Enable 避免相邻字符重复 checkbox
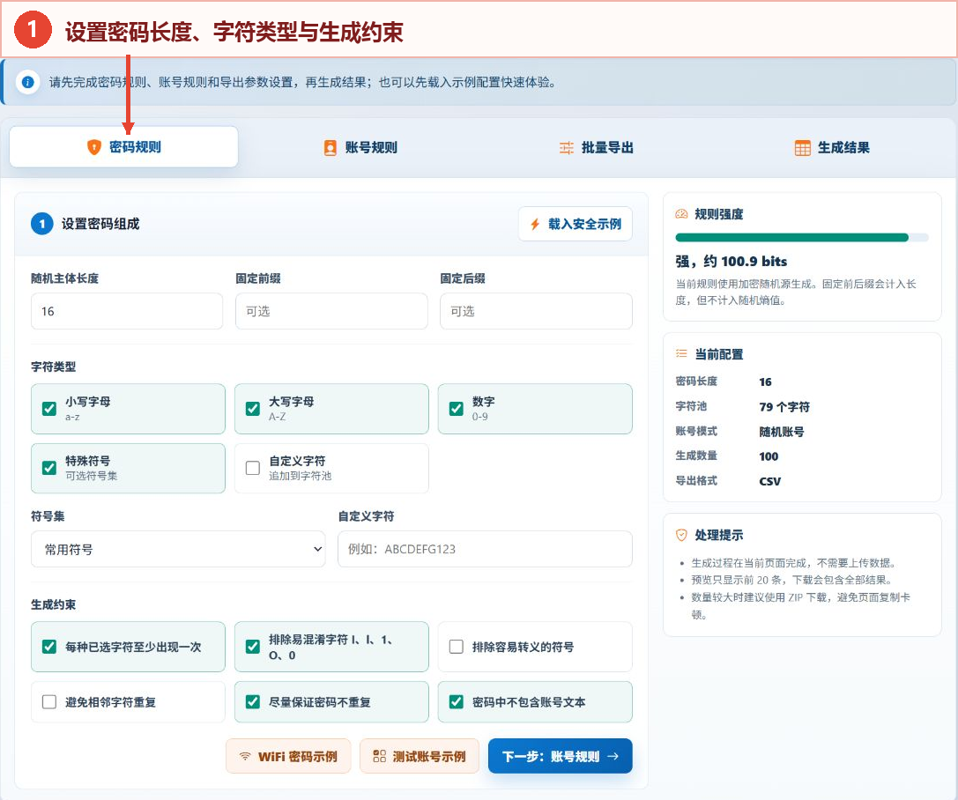 point(48,701)
